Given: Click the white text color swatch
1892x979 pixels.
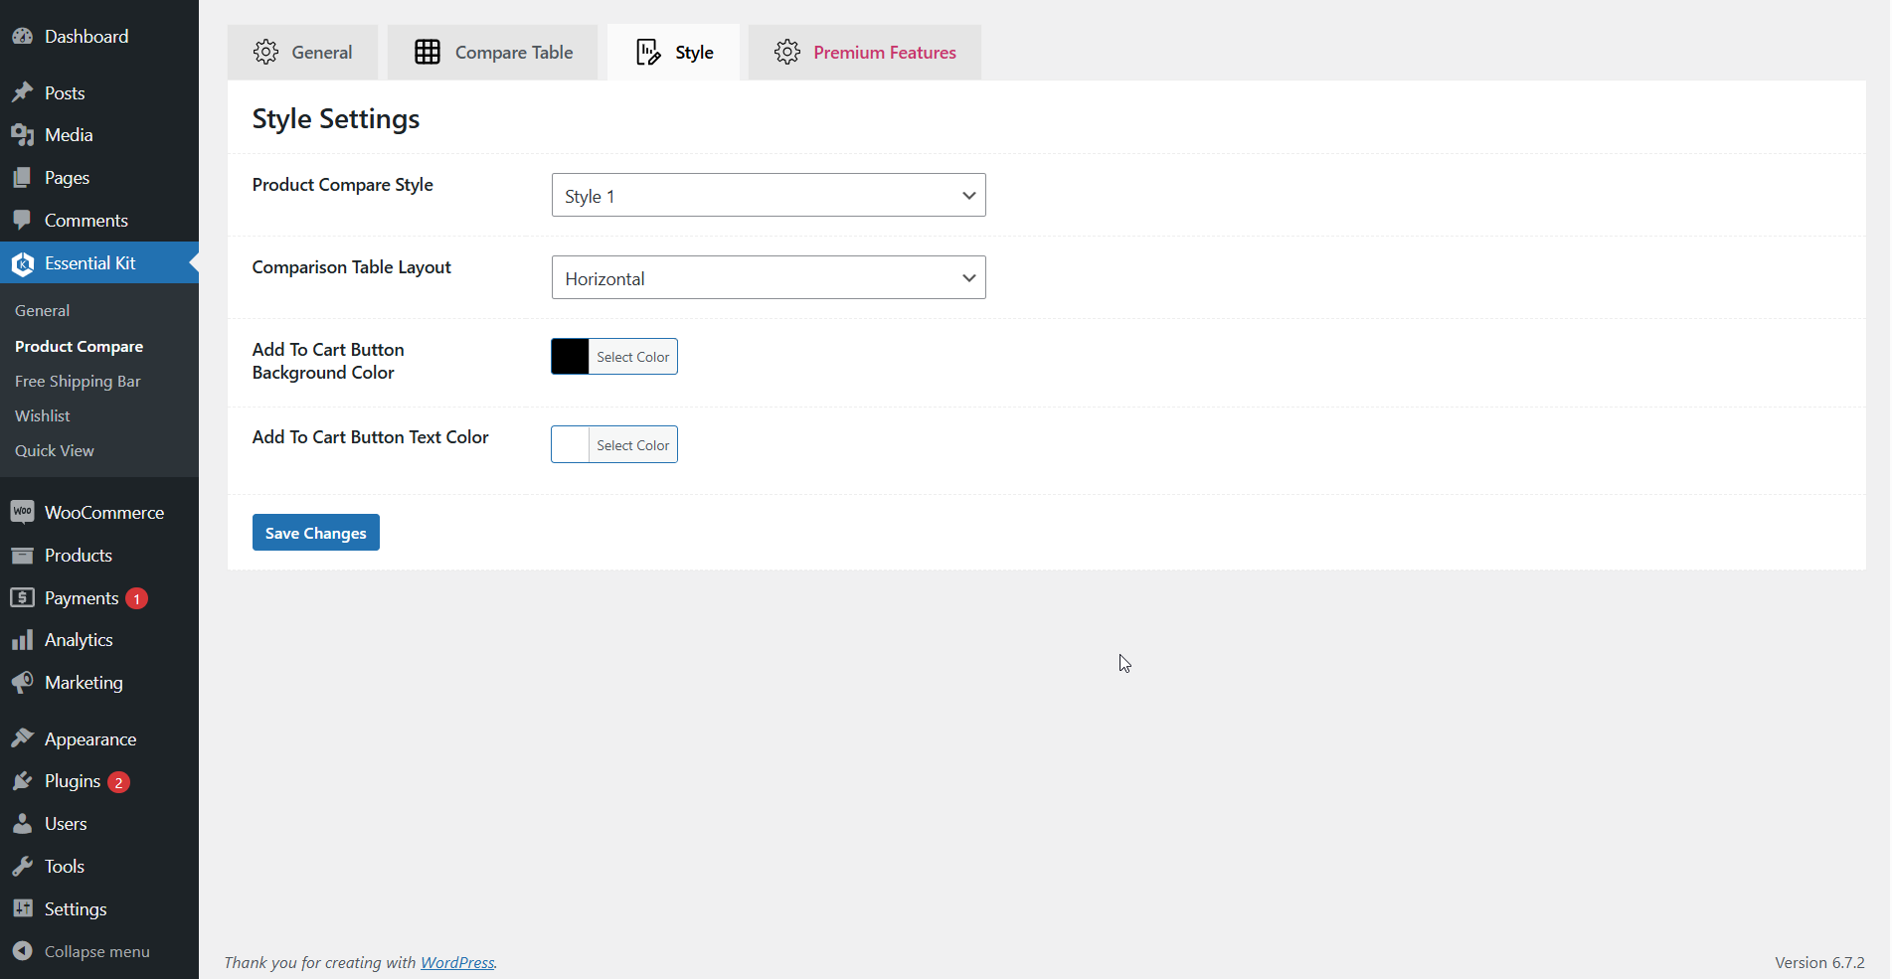Looking at the screenshot, I should (x=571, y=445).
